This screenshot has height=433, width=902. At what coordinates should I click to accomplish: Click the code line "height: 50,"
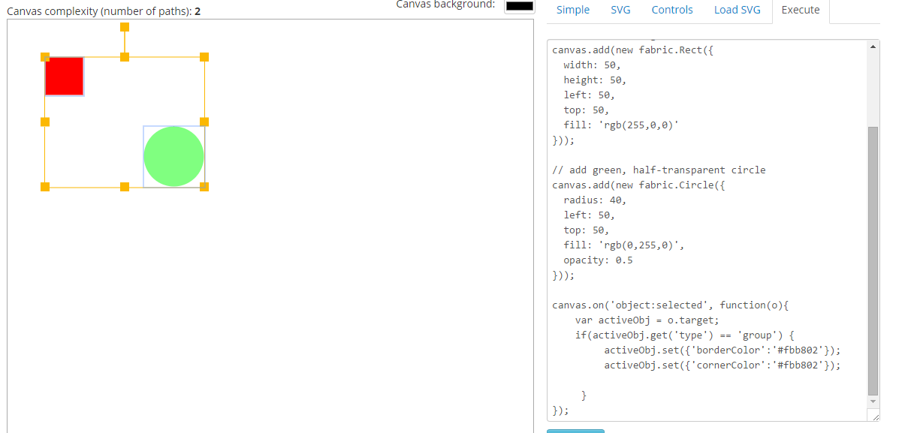click(x=595, y=80)
